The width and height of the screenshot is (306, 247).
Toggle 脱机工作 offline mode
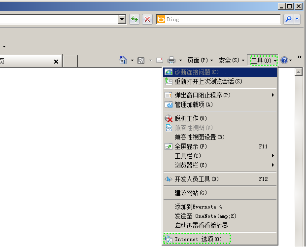(191, 118)
